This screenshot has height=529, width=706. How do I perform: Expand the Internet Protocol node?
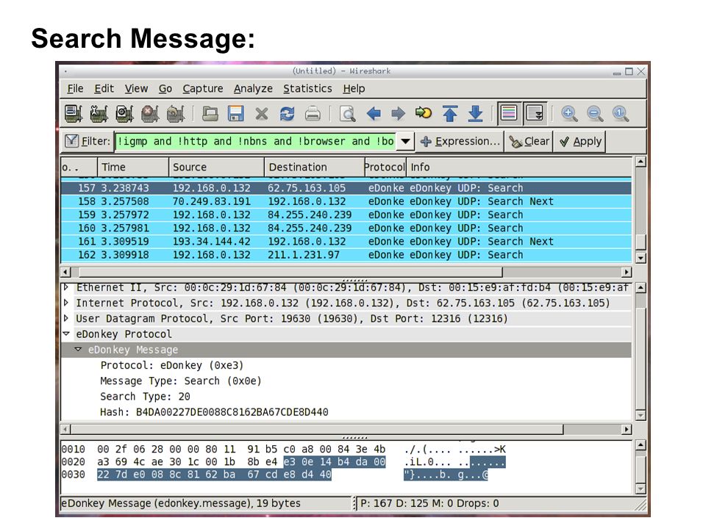point(66,303)
